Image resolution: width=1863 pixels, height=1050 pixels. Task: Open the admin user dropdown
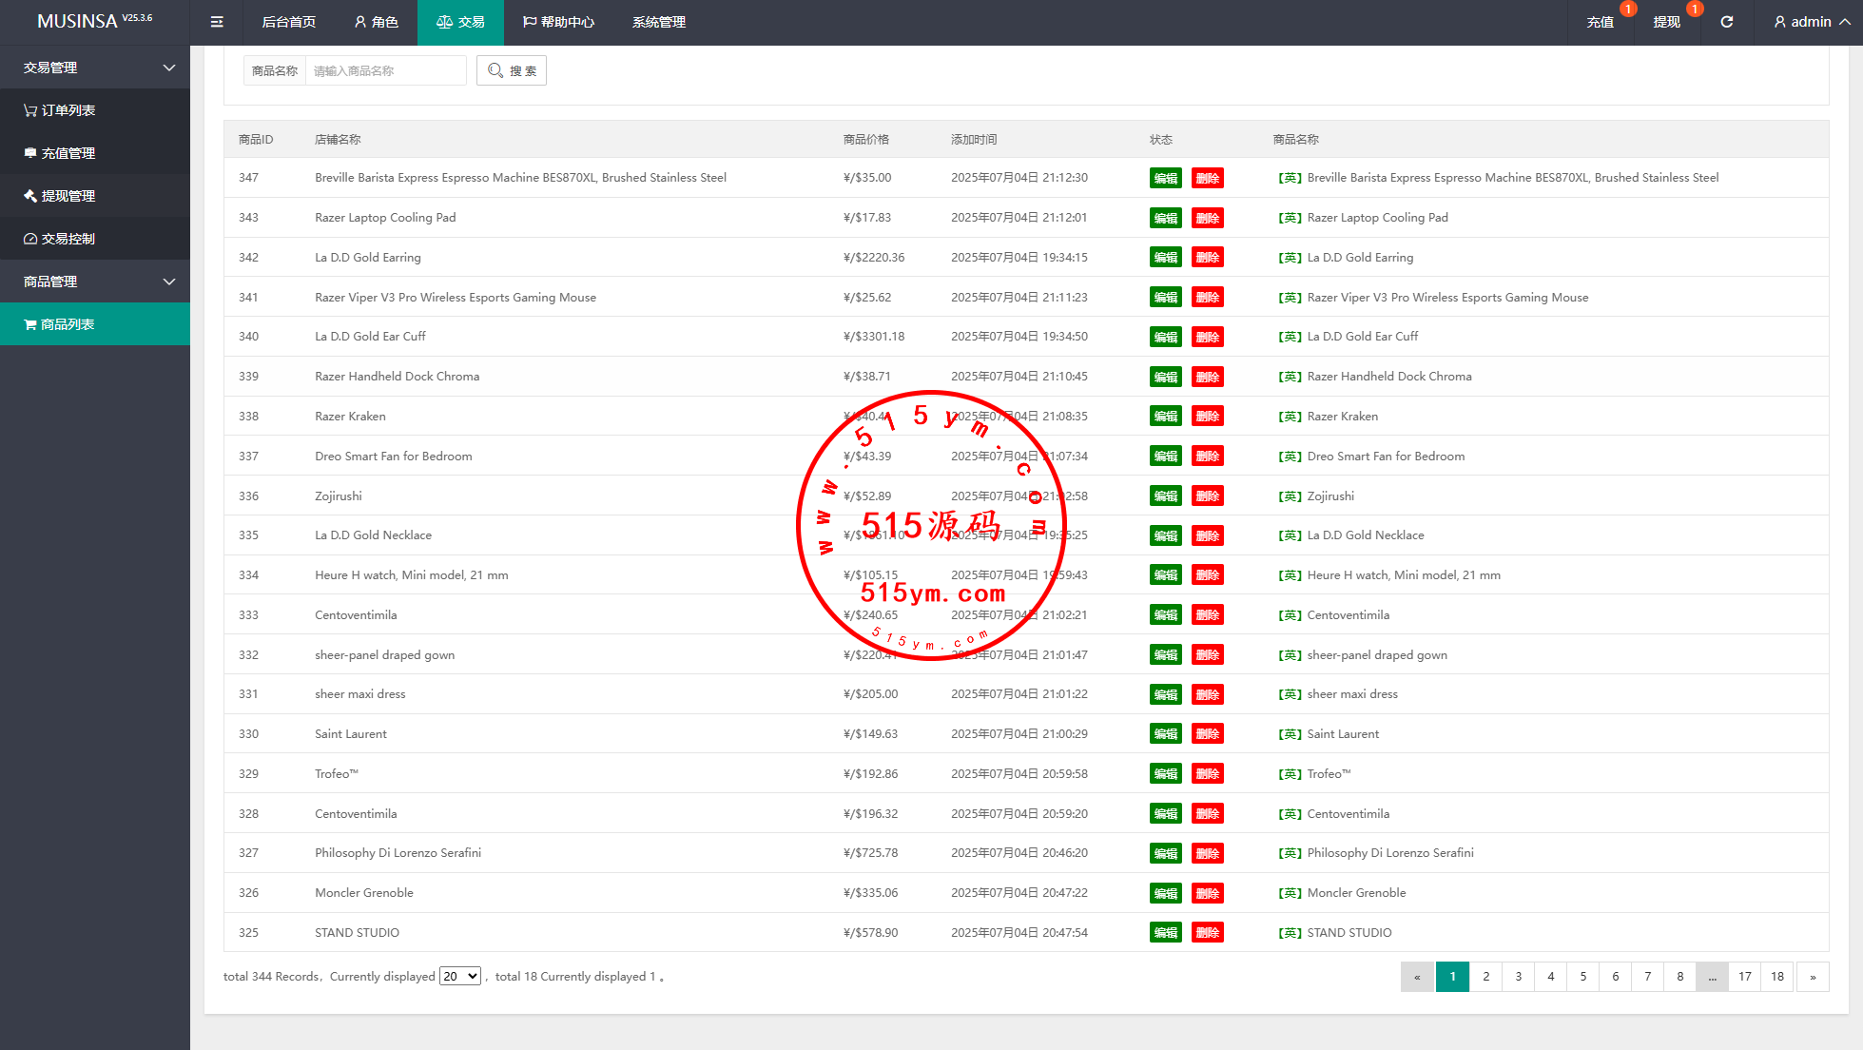pos(1811,22)
